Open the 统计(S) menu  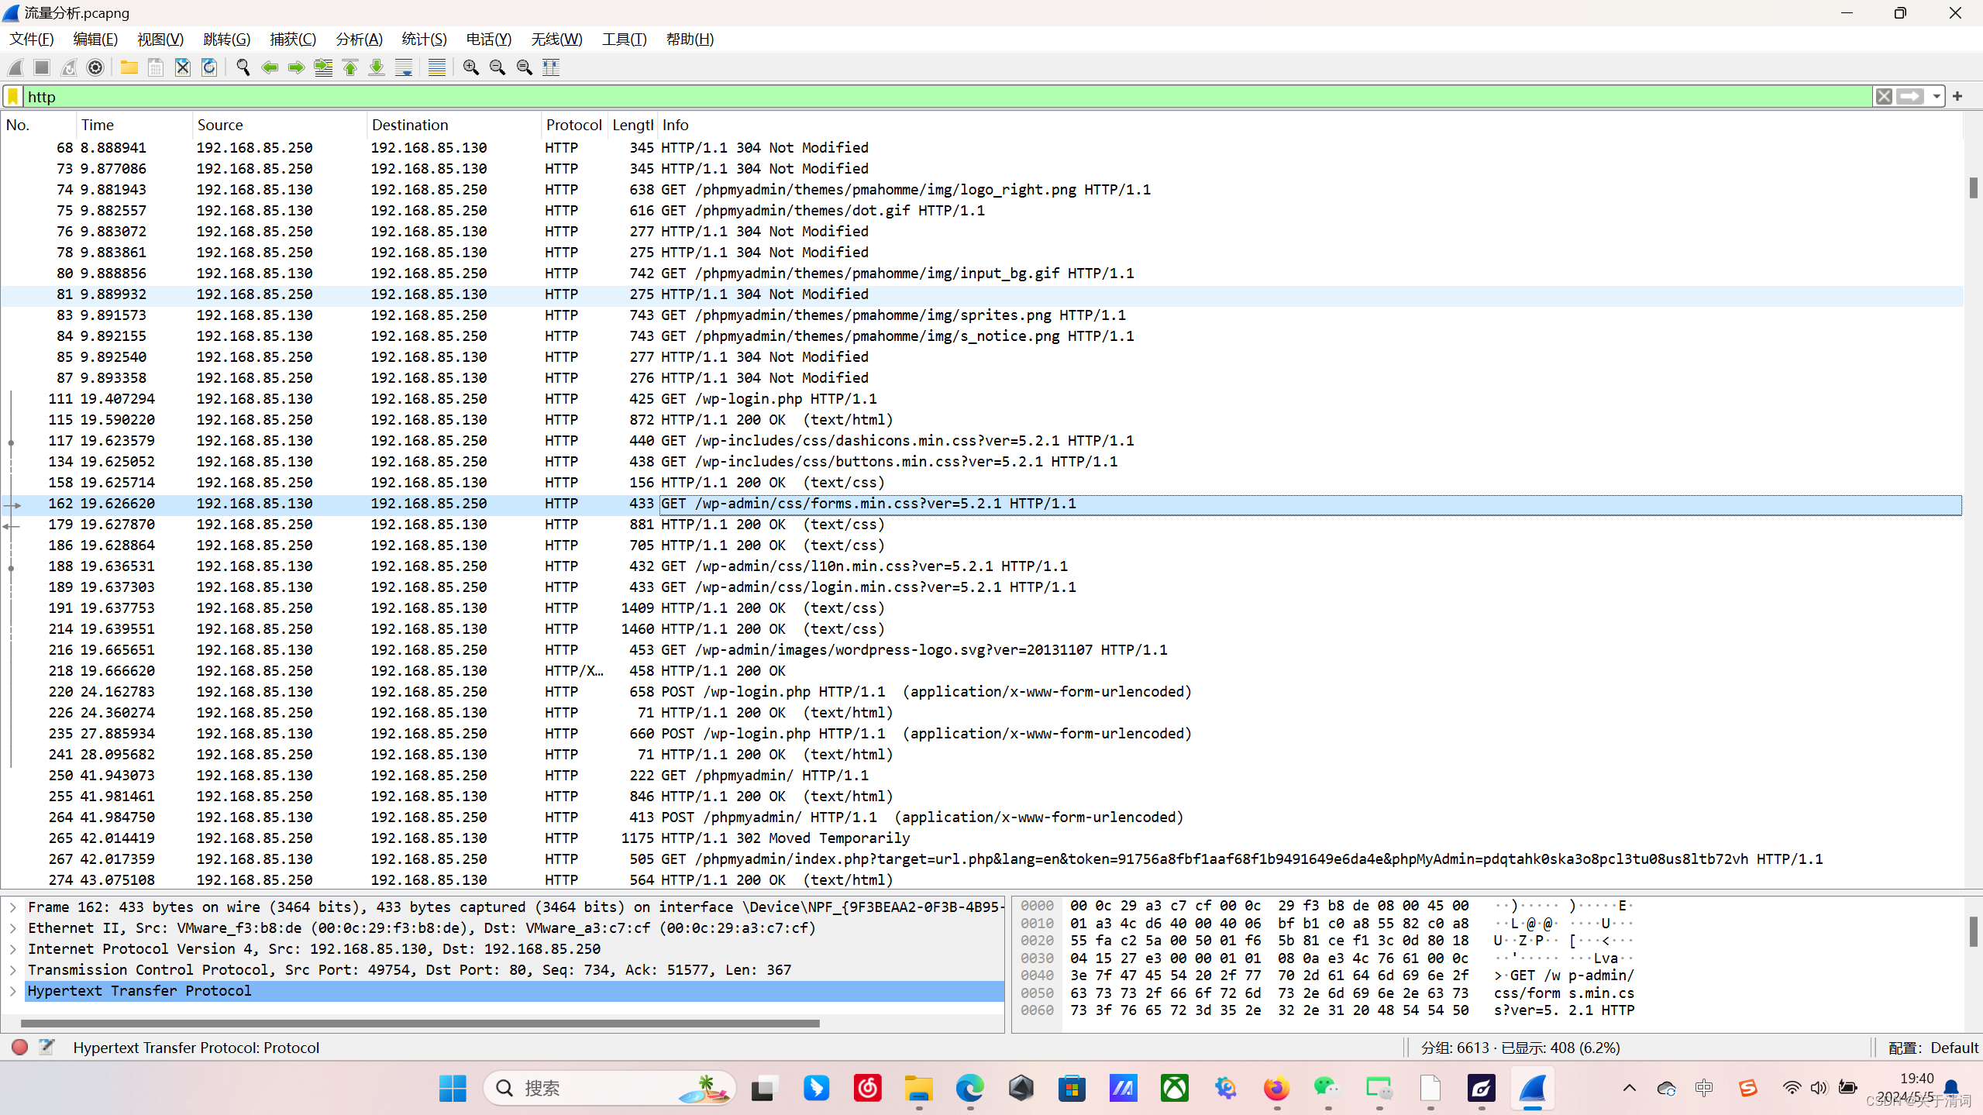424,39
